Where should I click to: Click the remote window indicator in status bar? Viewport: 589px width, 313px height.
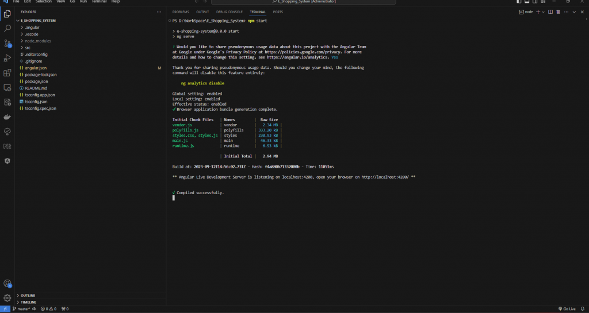coord(5,309)
